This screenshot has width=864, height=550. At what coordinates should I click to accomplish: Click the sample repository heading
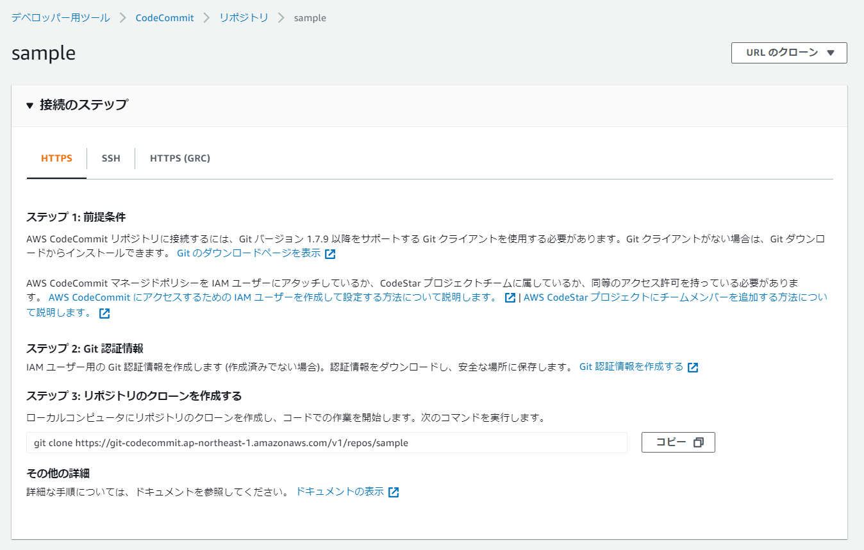(44, 53)
